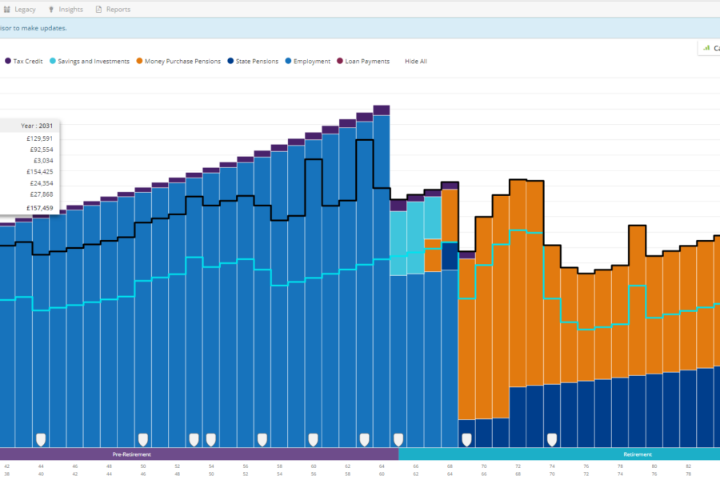Screen dimensions: 720x480
Task: Toggle State Pensions legend item
Action: (x=256, y=62)
